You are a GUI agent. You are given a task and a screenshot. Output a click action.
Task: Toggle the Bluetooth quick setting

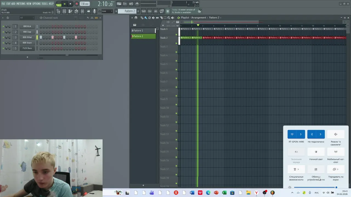click(x=312, y=134)
